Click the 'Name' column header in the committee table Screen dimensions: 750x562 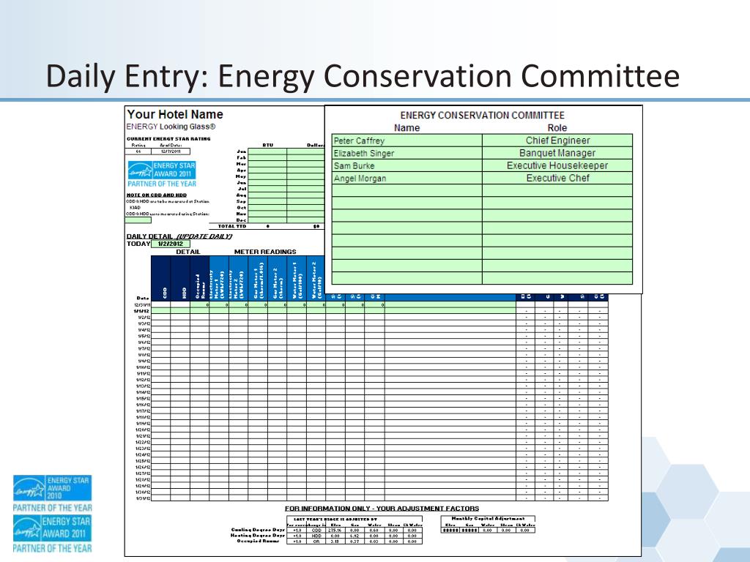407,127
